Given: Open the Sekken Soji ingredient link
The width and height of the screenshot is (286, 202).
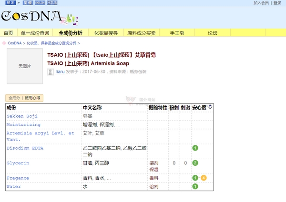Looking at the screenshot, I should point(22,116).
